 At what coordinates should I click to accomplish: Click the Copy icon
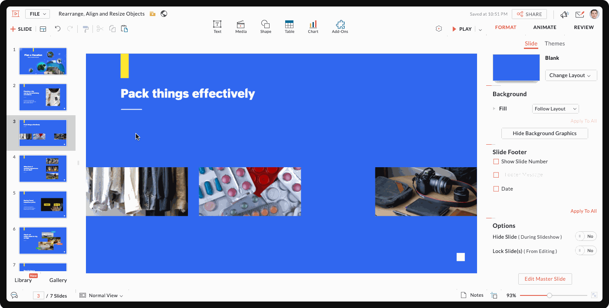112,29
